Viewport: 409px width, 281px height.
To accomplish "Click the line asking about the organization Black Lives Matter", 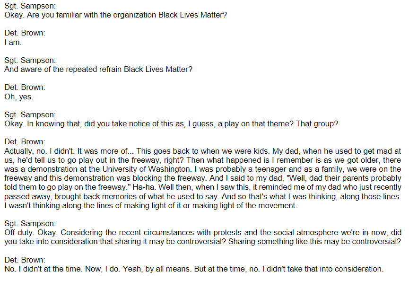I will click(x=115, y=15).
